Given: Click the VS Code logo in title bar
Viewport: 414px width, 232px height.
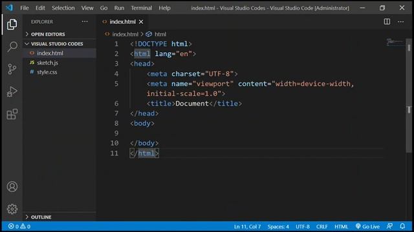Looking at the screenshot, I should coord(9,8).
